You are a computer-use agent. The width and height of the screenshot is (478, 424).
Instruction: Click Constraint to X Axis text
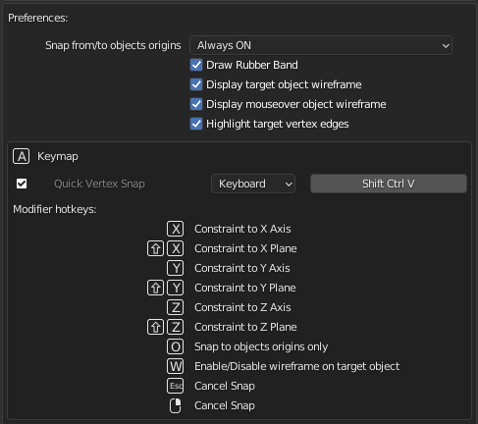[x=242, y=229]
